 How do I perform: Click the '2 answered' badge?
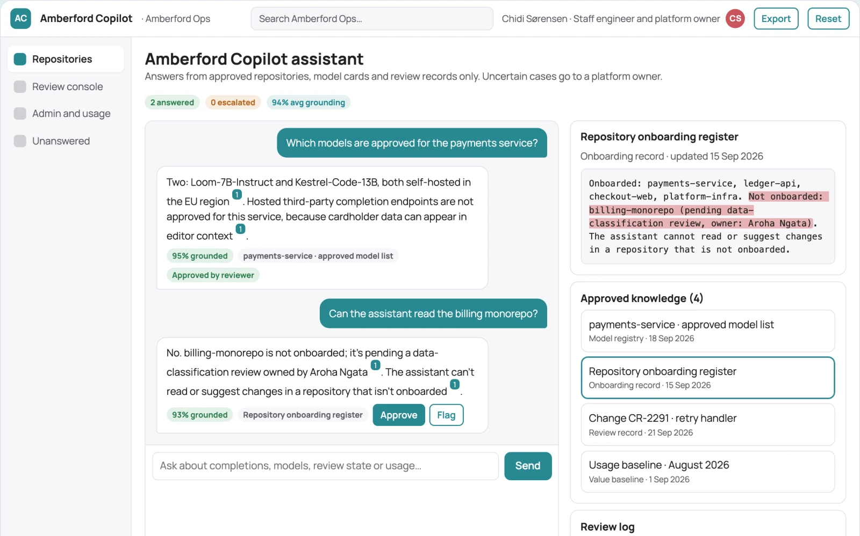(172, 102)
